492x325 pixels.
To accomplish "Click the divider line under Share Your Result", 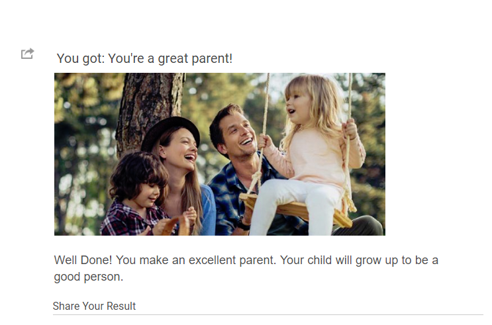I will (268, 314).
